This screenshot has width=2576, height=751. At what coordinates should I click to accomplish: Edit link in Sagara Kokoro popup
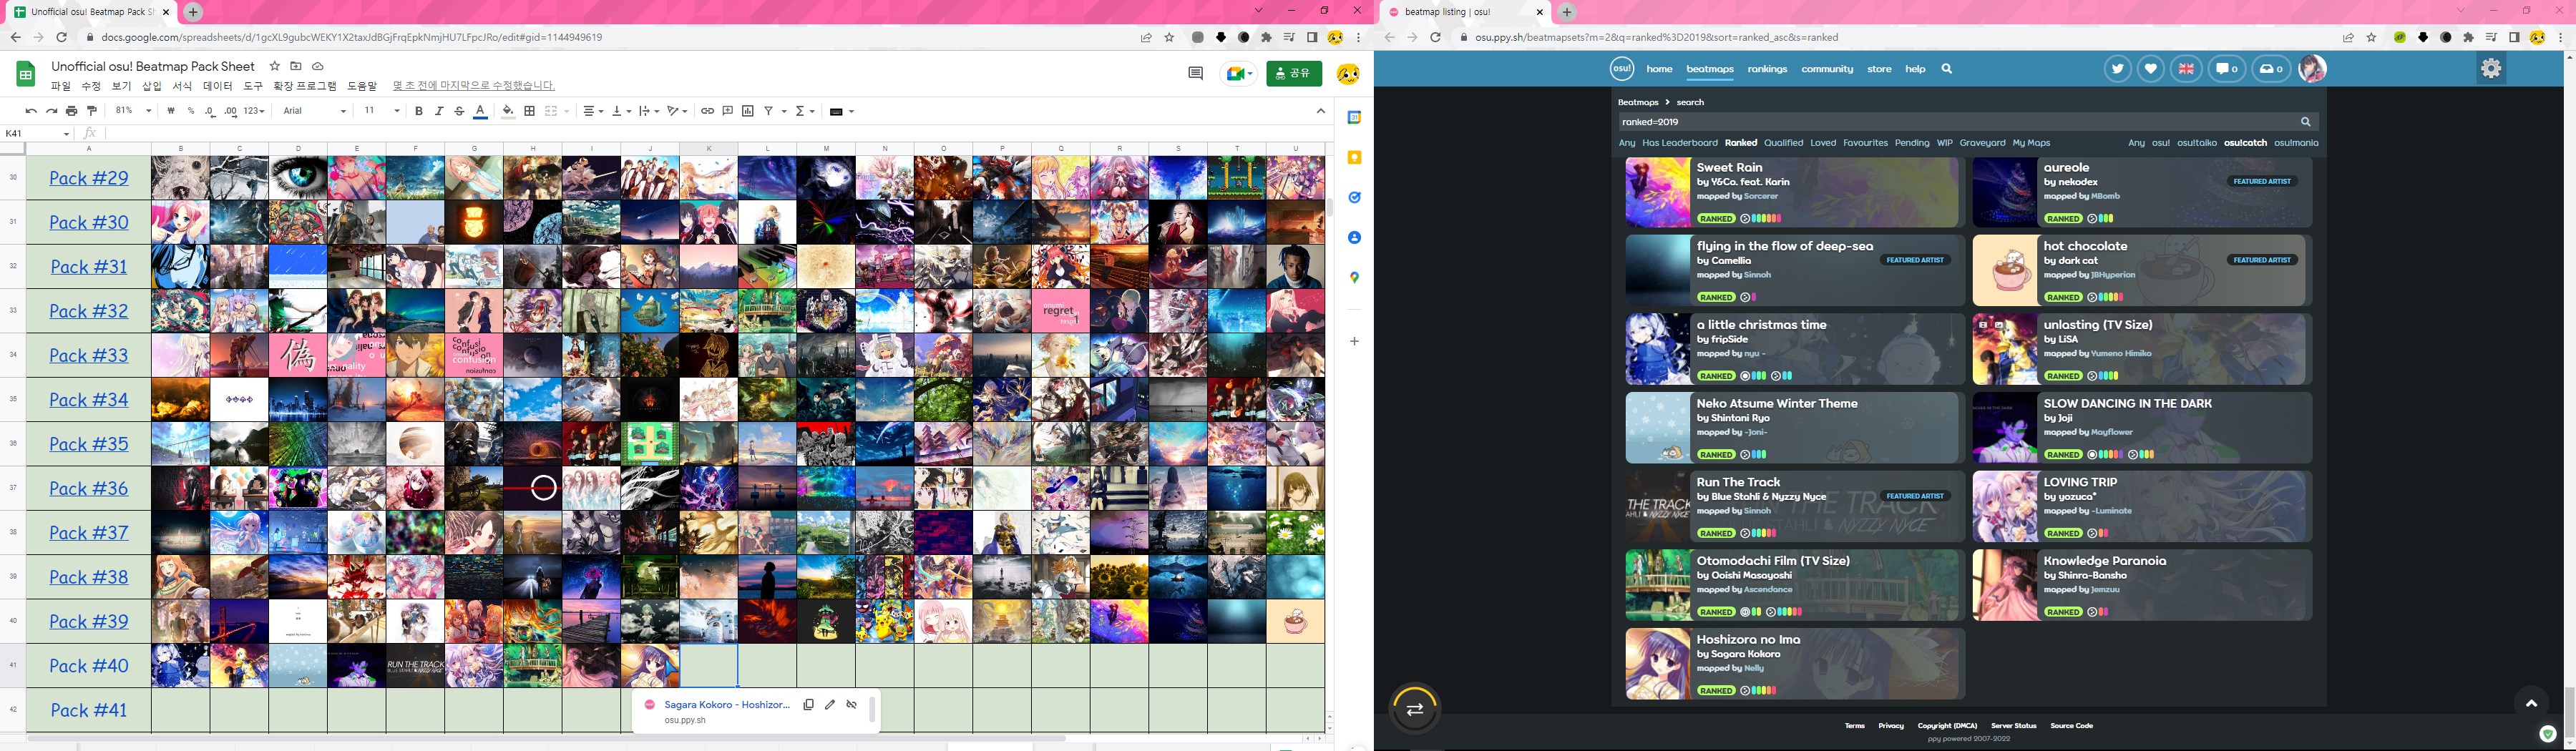830,705
